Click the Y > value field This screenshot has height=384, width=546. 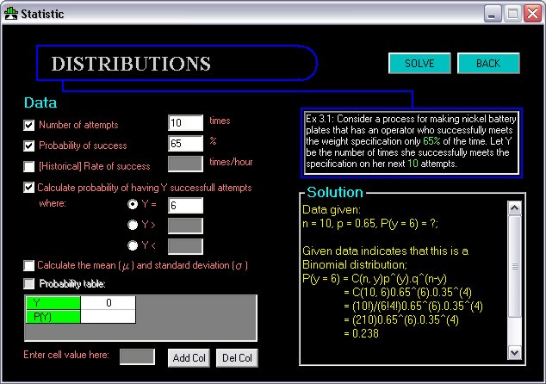click(x=186, y=226)
